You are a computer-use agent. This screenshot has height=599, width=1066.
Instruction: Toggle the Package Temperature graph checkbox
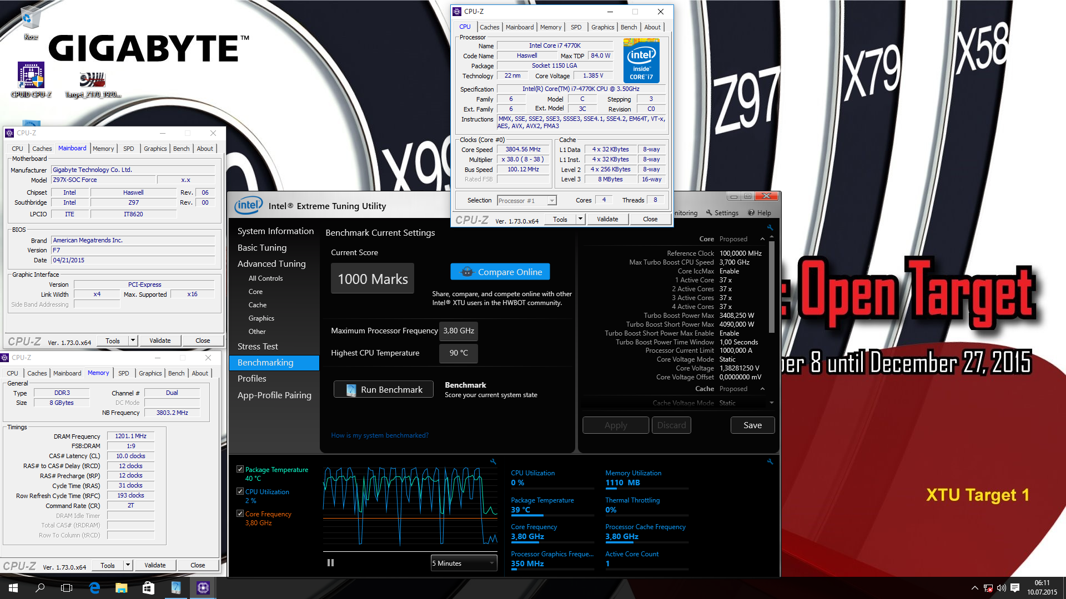240,469
